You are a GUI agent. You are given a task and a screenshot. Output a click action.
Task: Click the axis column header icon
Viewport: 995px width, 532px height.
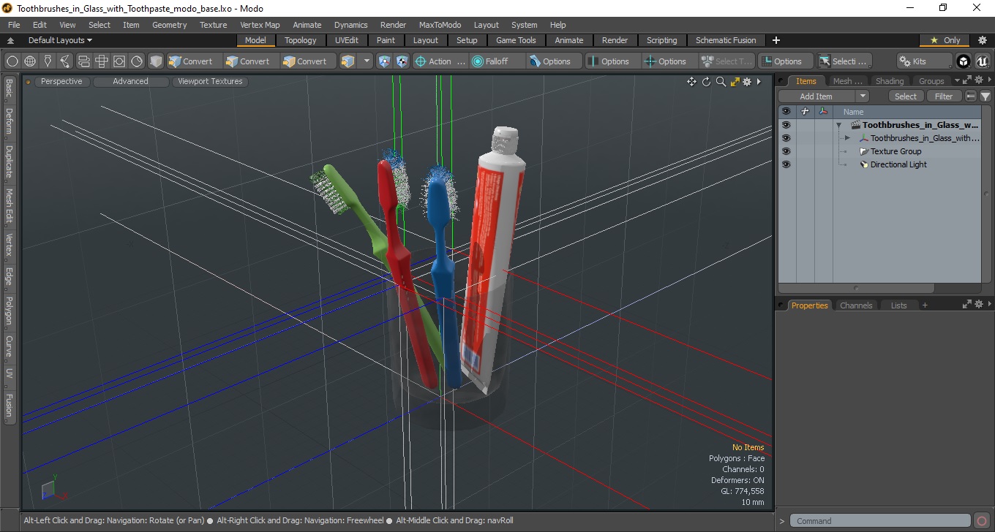click(823, 112)
